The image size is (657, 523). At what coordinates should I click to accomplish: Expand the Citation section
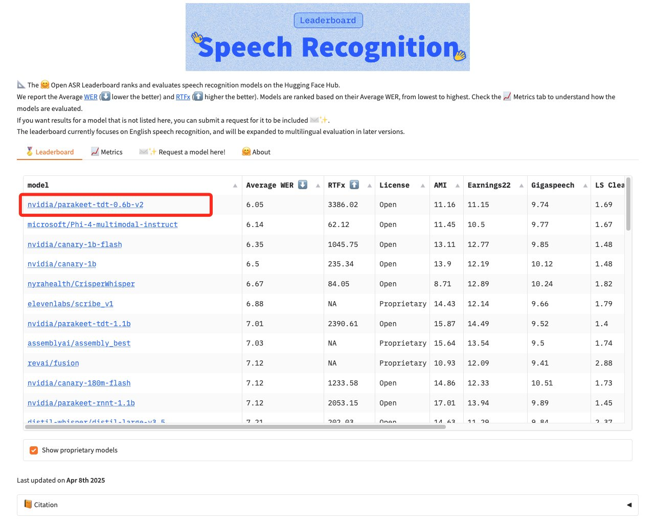tap(327, 505)
